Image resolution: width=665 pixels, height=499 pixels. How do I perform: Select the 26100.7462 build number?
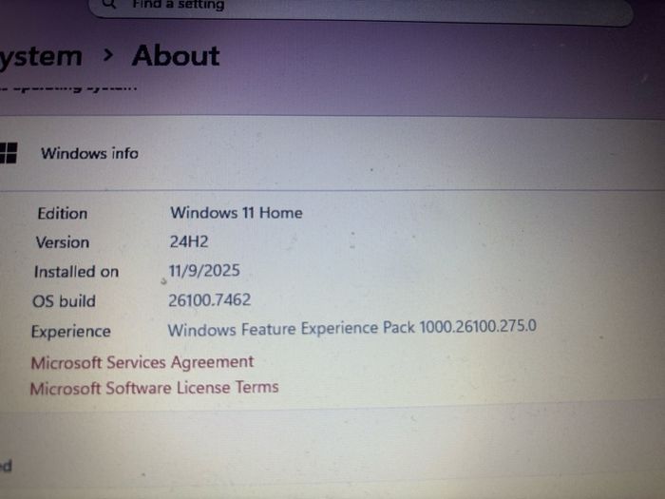click(x=210, y=300)
